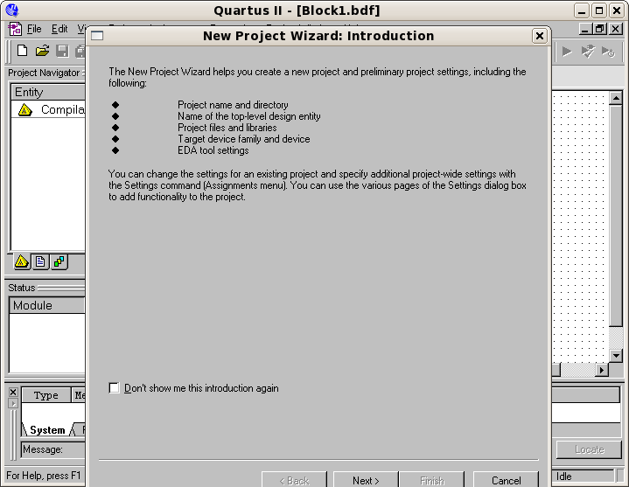Screen dimensions: 629x487
Task: Close the New Project Wizard dialog
Action: 540,36
